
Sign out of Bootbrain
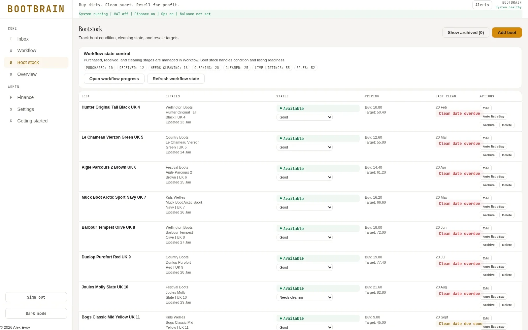(36, 297)
